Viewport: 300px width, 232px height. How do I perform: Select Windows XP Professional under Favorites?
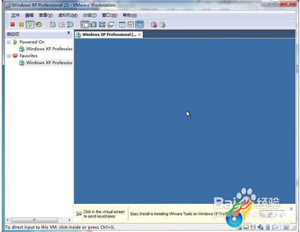pos(46,63)
